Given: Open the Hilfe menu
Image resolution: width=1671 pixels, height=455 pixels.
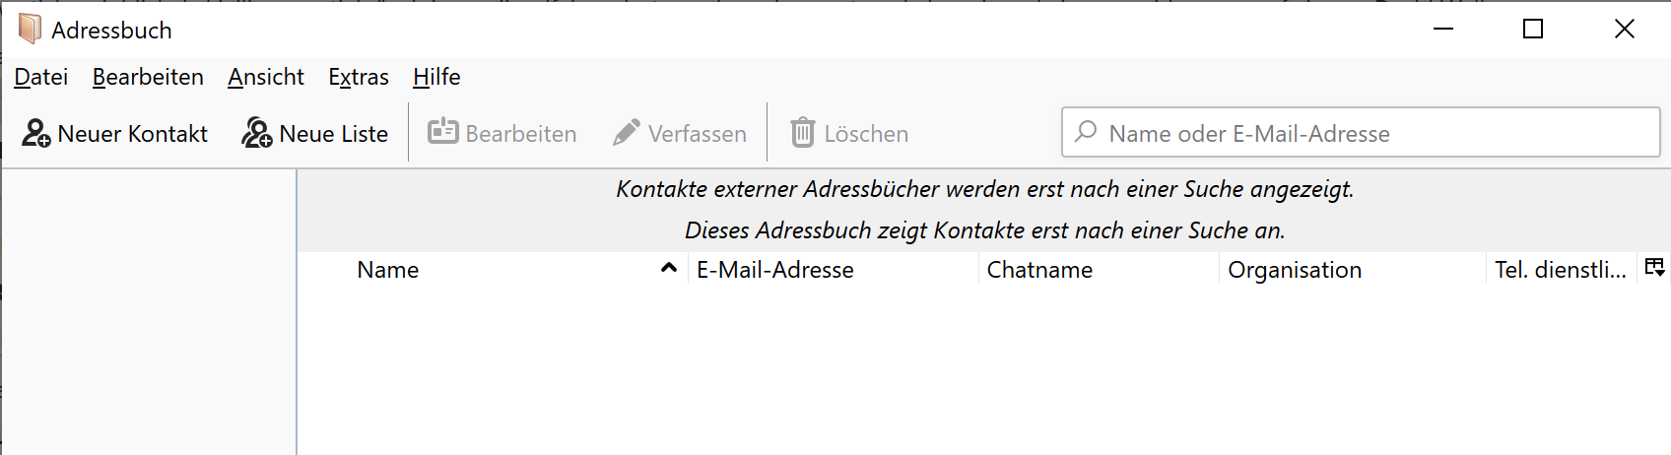Looking at the screenshot, I should 436,77.
